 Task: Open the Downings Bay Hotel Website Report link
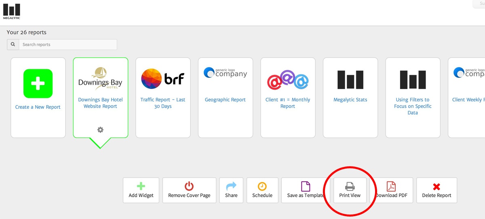(x=100, y=103)
